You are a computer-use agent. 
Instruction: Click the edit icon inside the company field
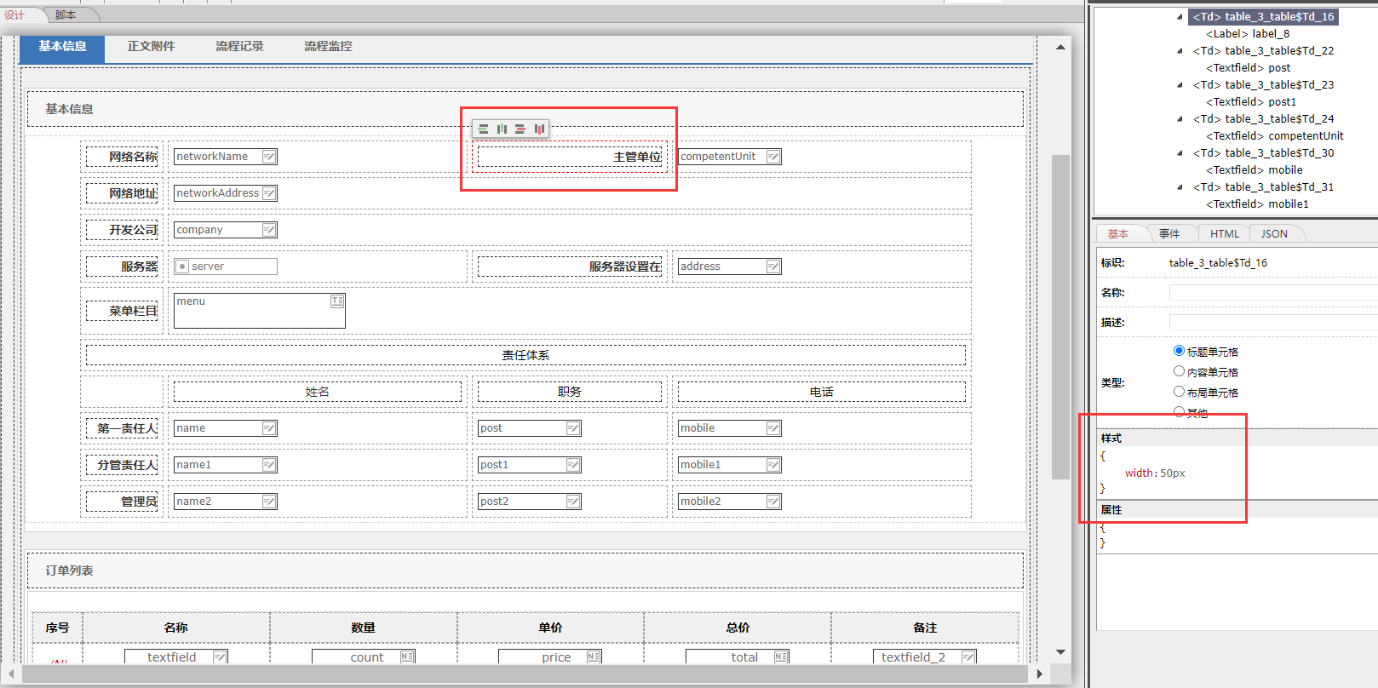coord(269,230)
